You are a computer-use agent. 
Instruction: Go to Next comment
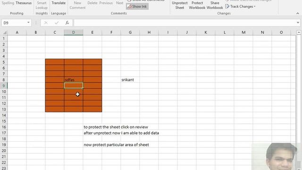[x=119, y=3]
